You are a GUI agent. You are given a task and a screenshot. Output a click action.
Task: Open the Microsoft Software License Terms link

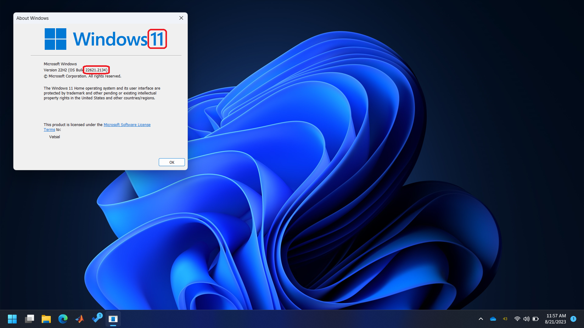127,125
